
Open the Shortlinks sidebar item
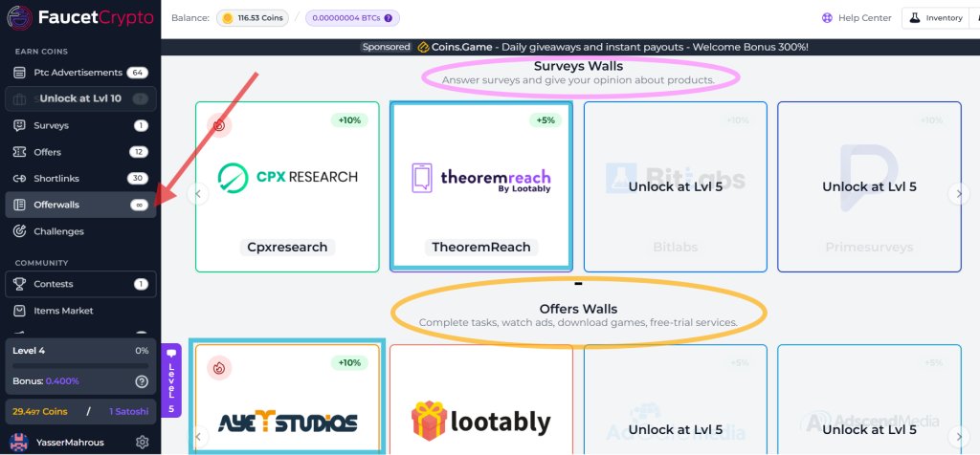80,179
